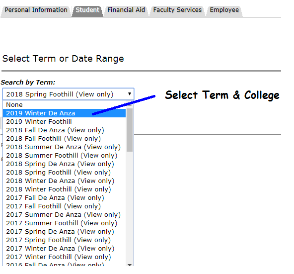Pick 2017 Spring Foothill (View only)
294x274 pixels.
pyautogui.click(x=64, y=240)
